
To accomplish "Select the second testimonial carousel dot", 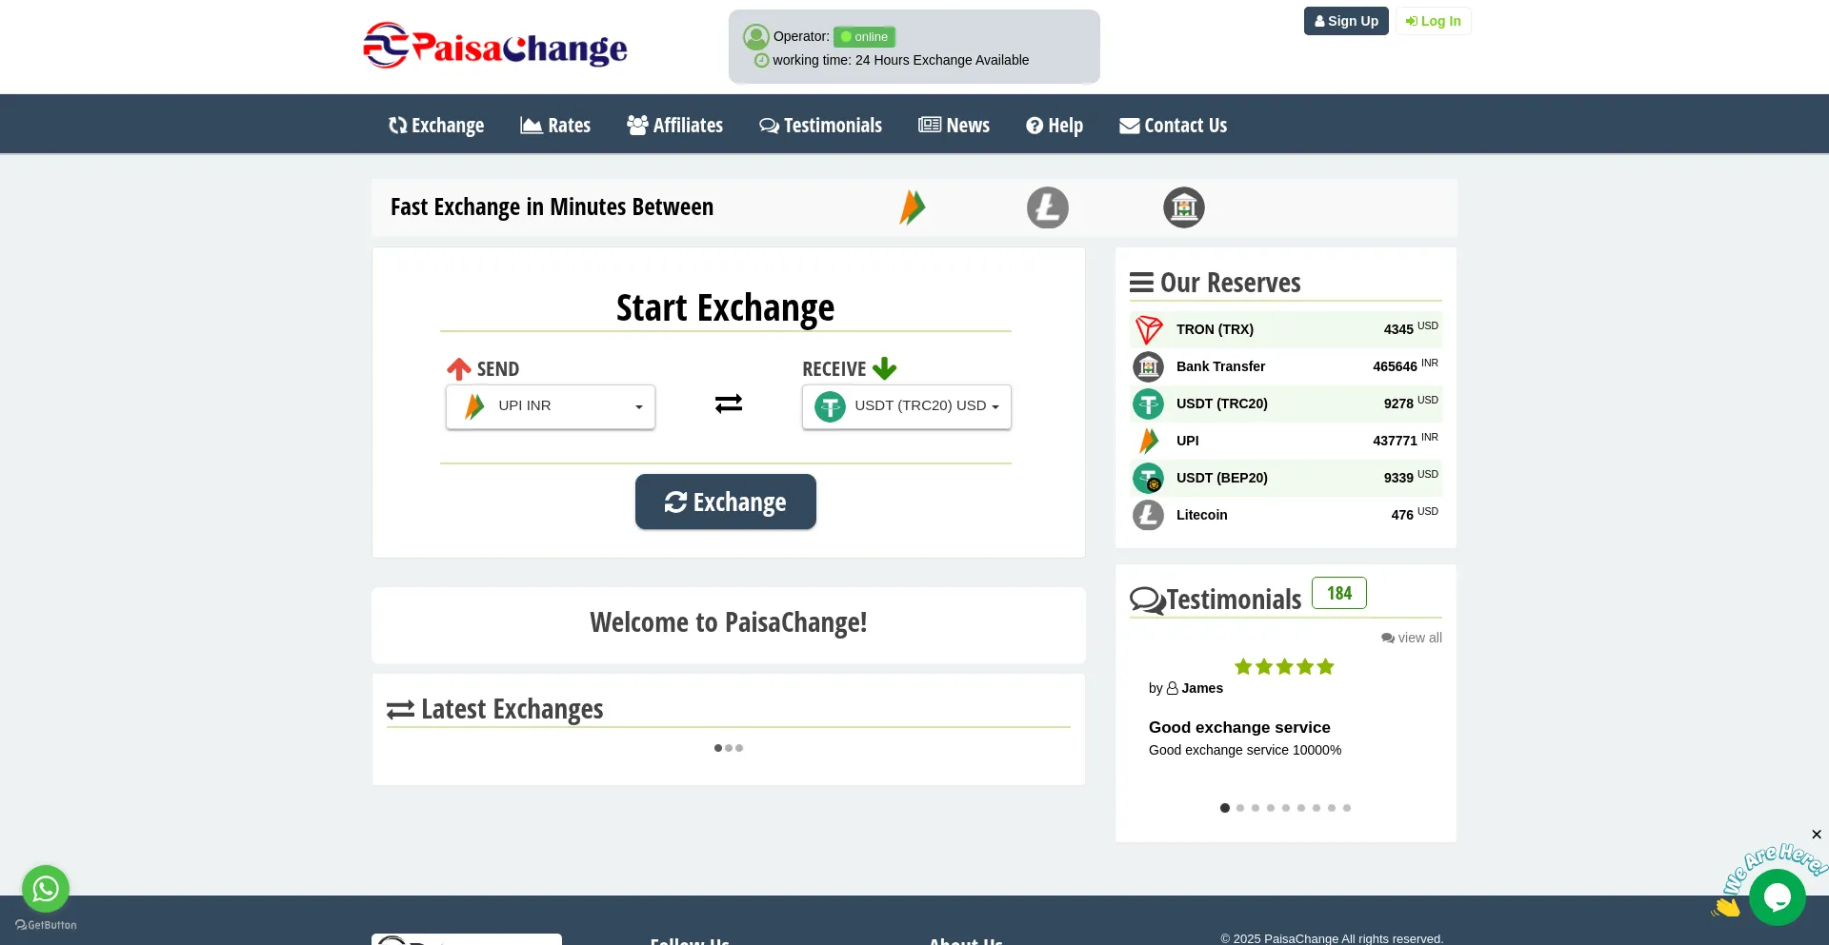I will [1240, 808].
